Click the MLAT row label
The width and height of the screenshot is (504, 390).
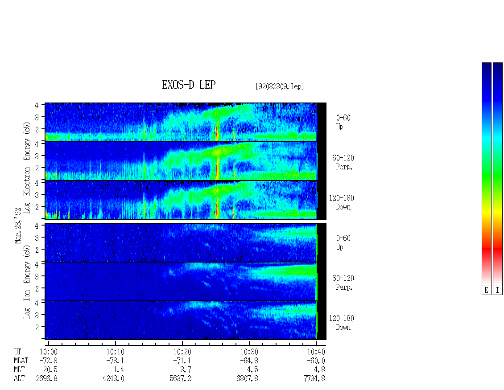[x=21, y=361]
